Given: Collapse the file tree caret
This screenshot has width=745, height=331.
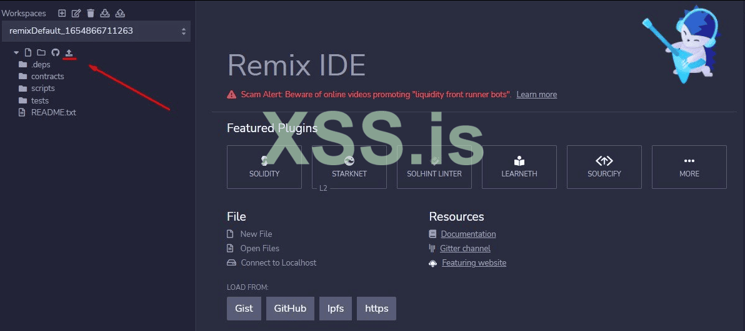Looking at the screenshot, I should 17,52.
